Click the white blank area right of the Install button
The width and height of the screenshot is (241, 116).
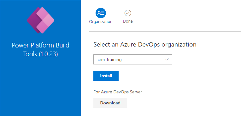point(177,76)
